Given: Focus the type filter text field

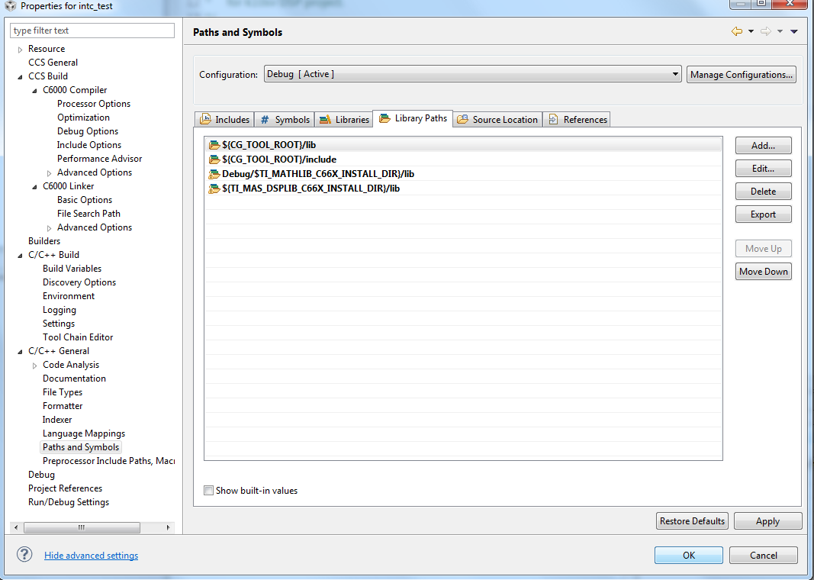Looking at the screenshot, I should point(92,31).
